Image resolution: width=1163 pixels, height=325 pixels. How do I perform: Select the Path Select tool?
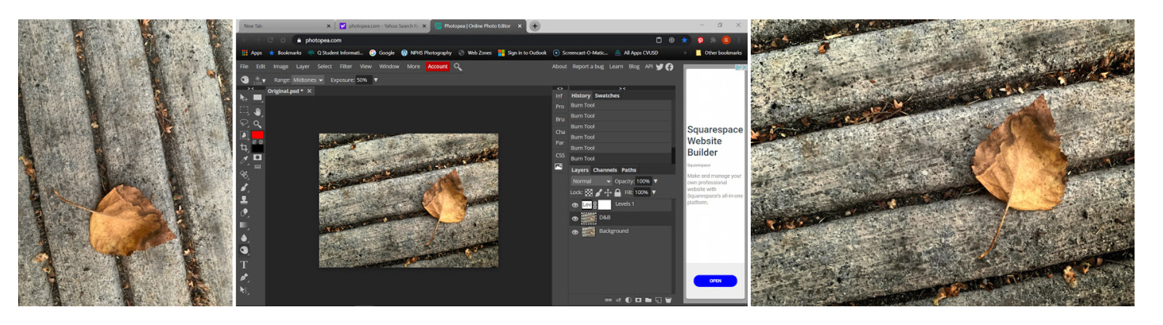[x=244, y=290]
